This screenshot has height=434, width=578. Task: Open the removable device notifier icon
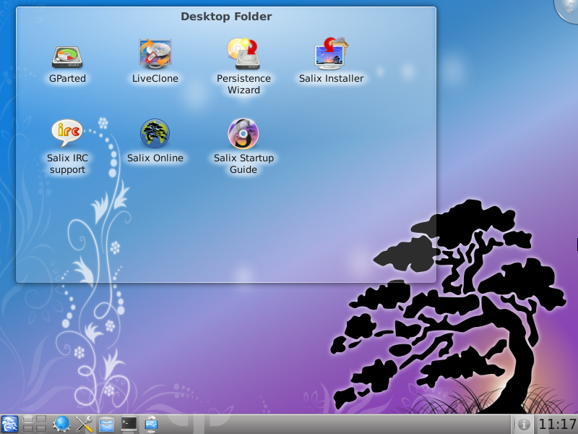click(151, 424)
